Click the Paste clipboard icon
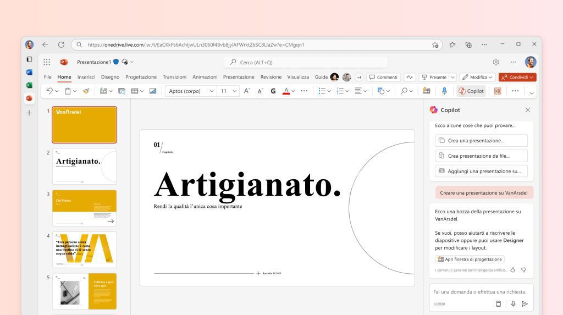563x315 pixels. pos(68,91)
